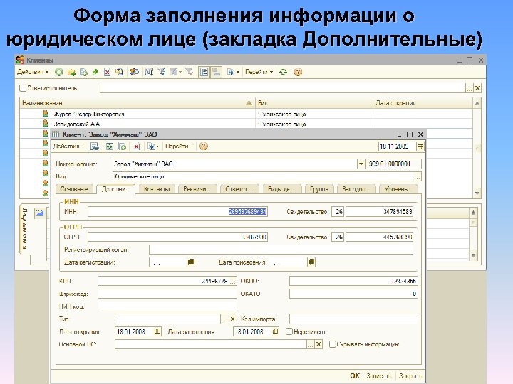The height and width of the screenshot is (384, 513).
Task: Clear the Тип field with X button
Action: 232,319
